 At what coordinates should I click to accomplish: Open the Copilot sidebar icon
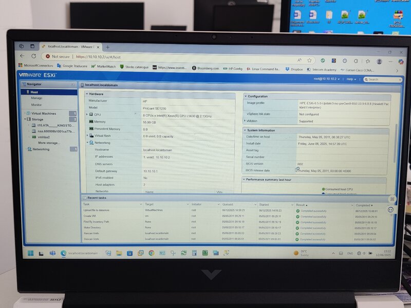(401, 62)
